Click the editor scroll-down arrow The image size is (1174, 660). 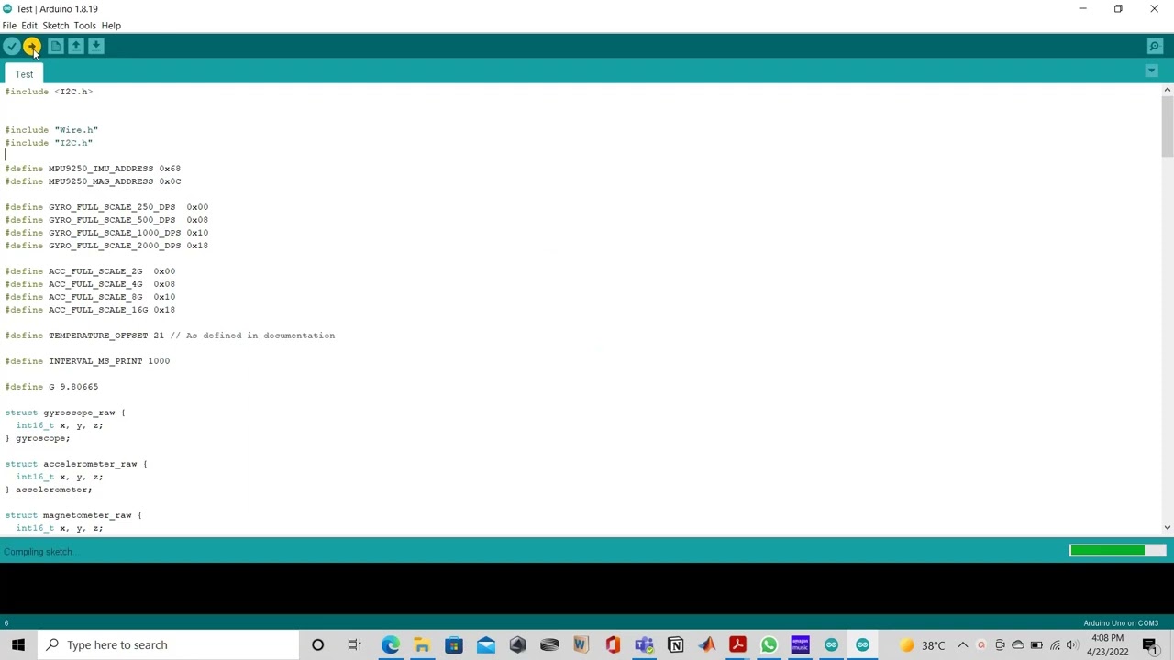click(1168, 527)
